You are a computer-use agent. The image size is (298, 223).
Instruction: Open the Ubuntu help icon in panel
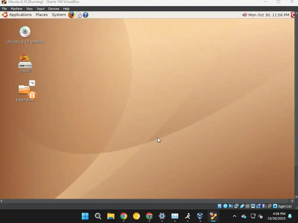point(86,15)
